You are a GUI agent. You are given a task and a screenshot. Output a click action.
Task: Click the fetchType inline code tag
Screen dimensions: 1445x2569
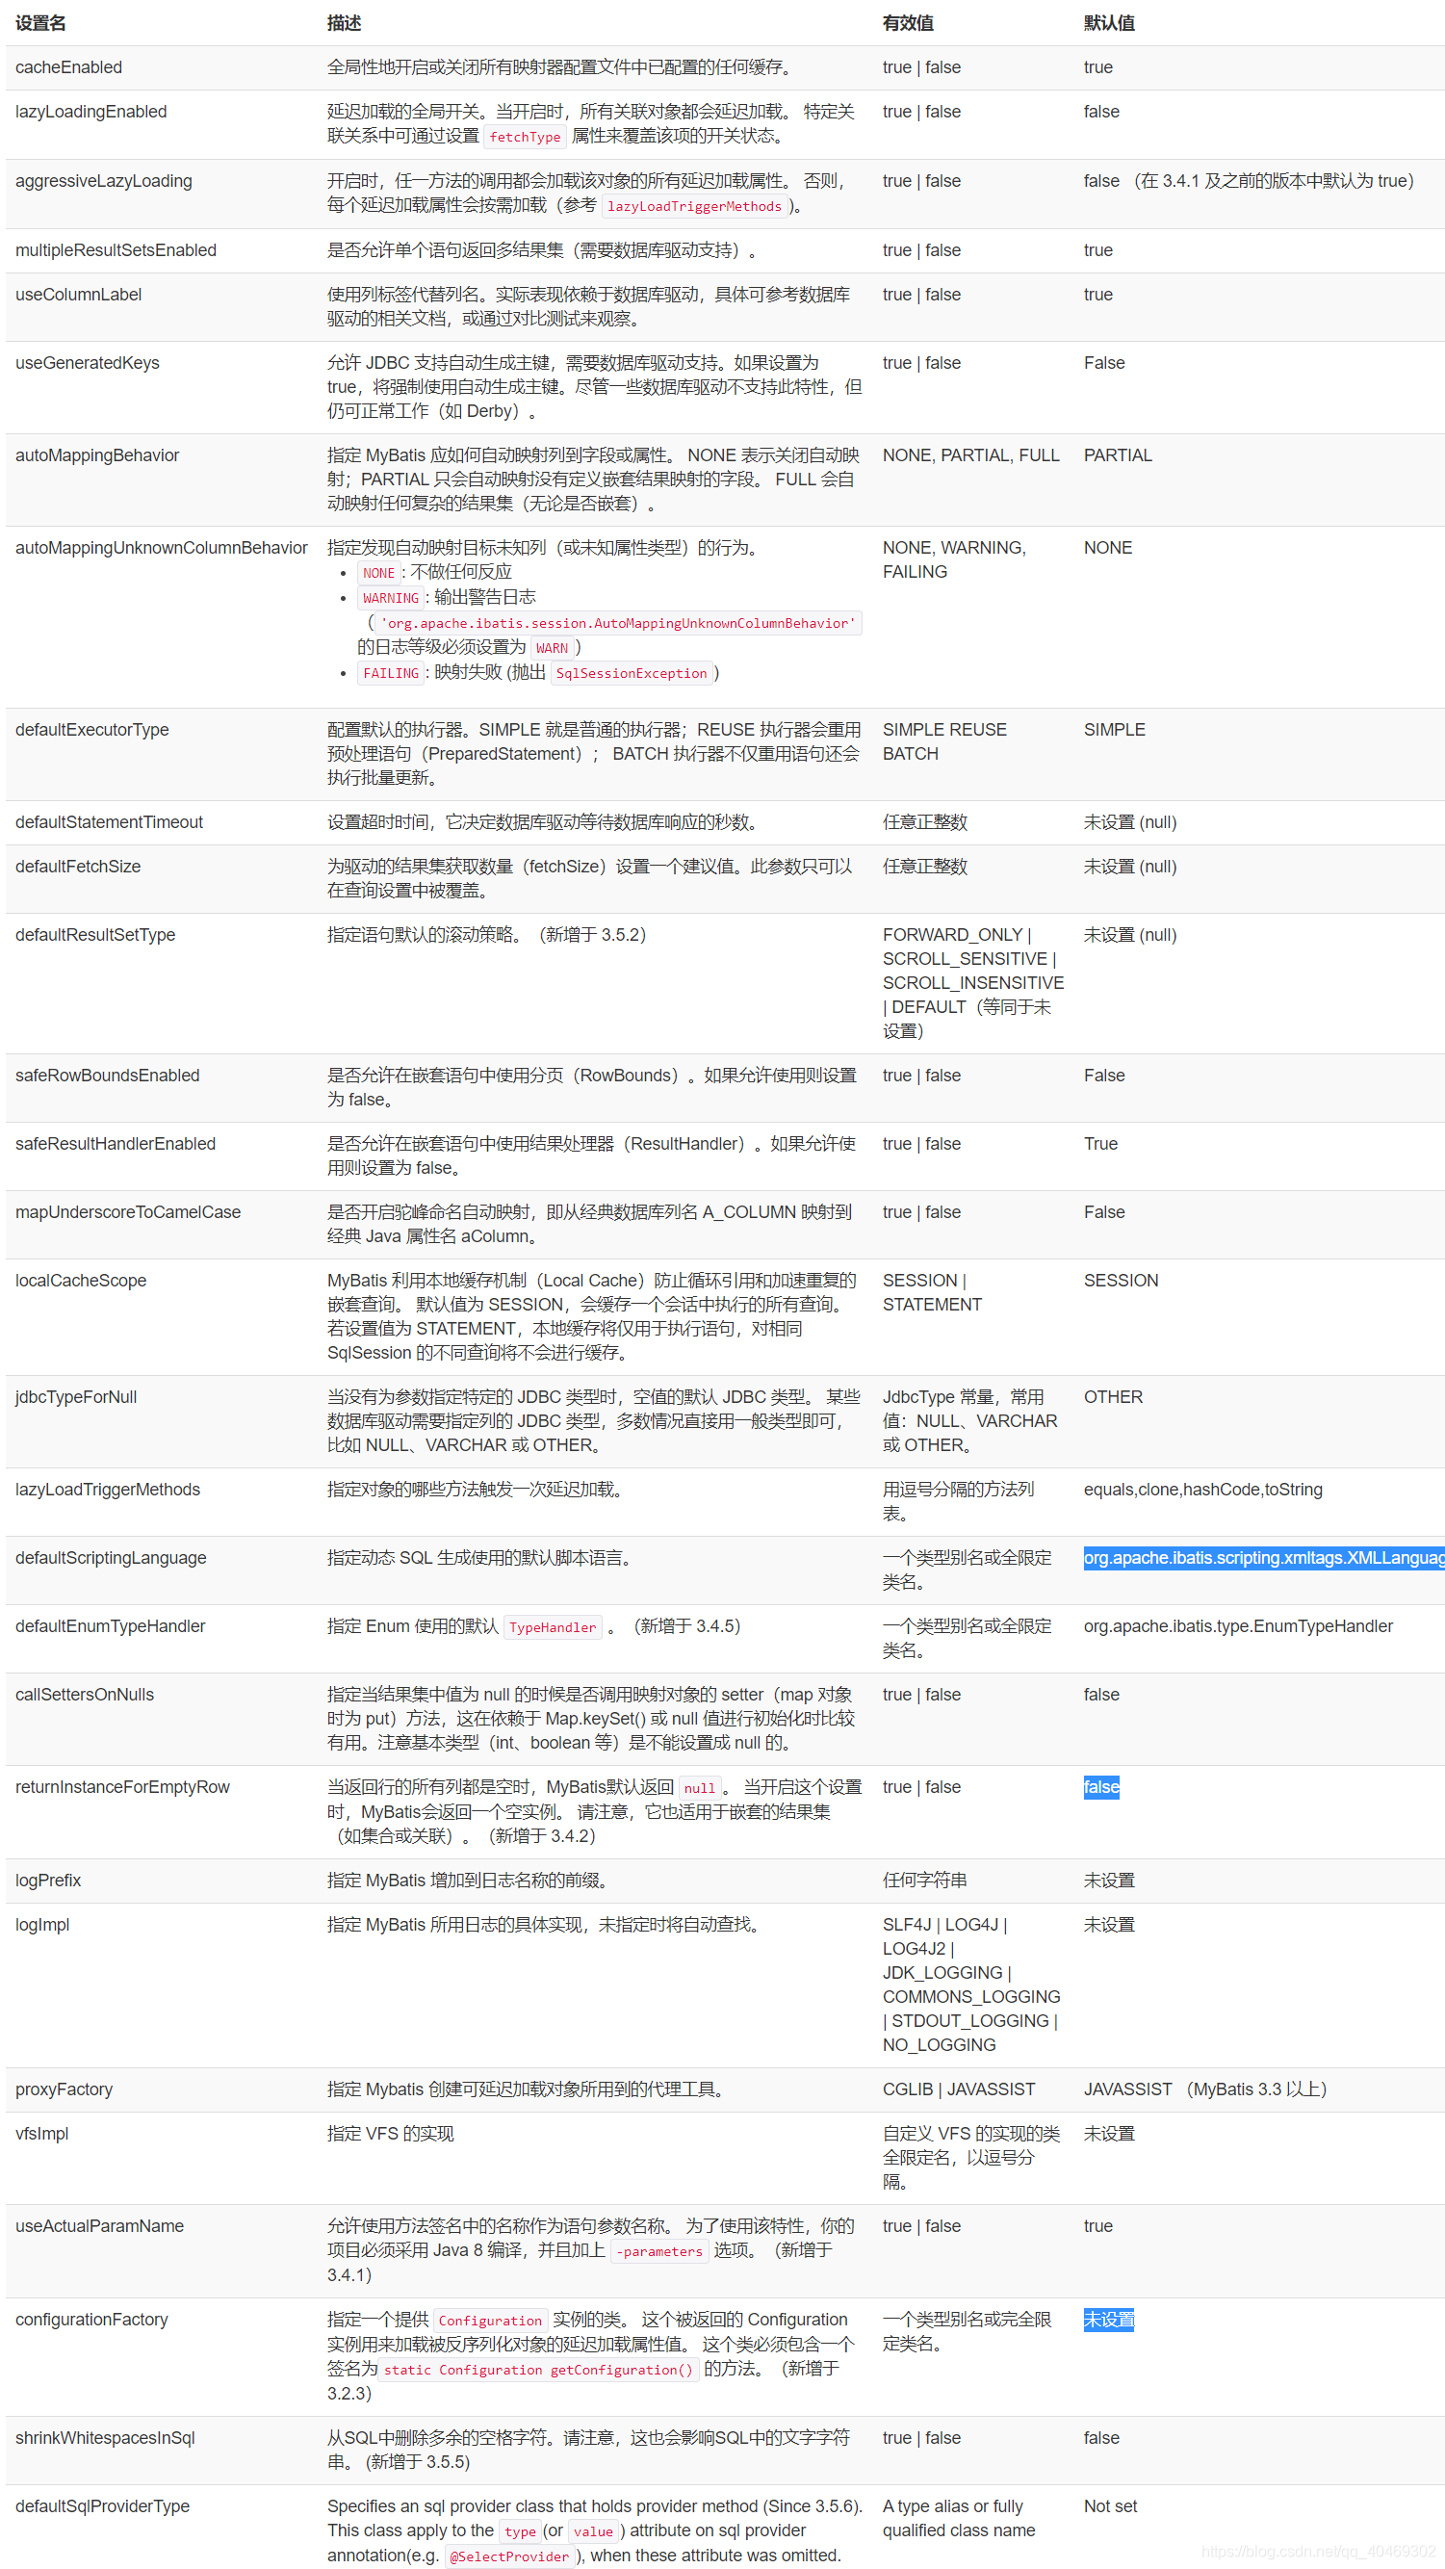(525, 137)
